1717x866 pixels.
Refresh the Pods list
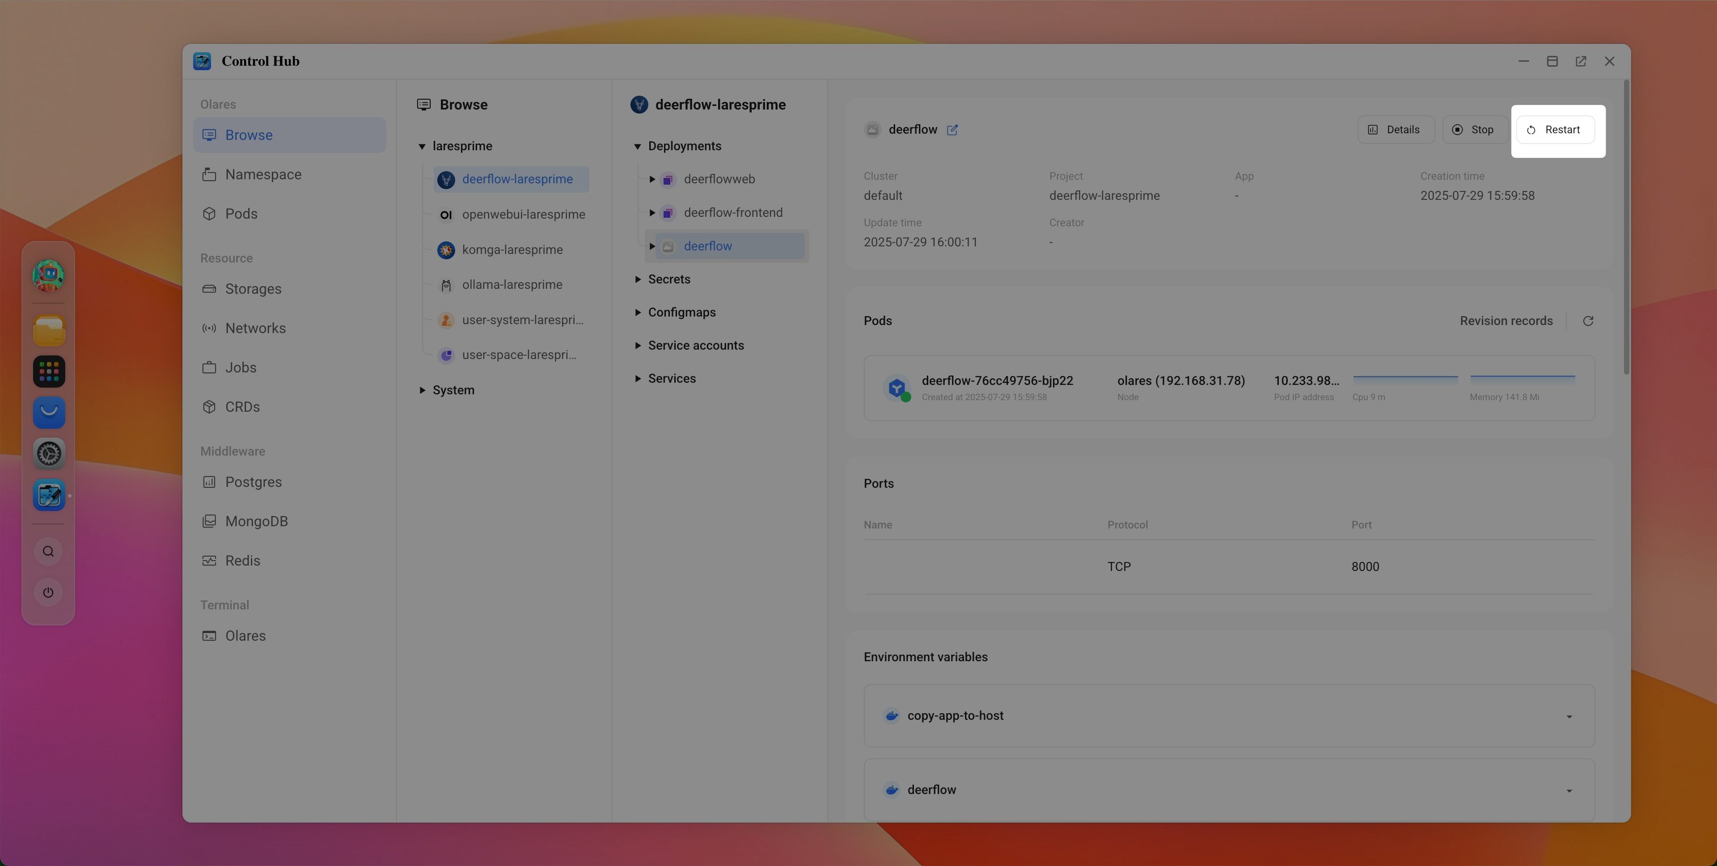coord(1588,321)
